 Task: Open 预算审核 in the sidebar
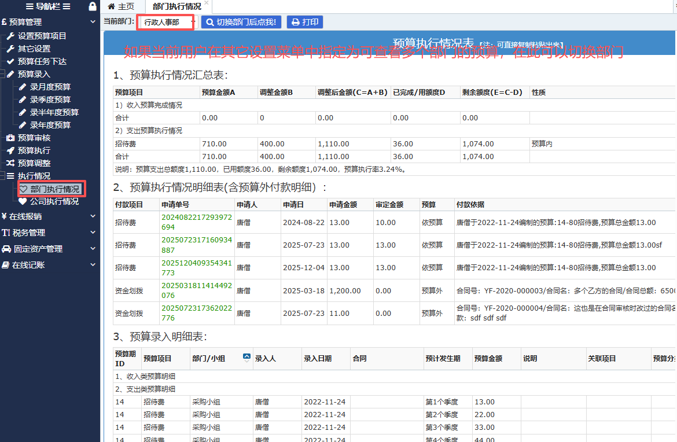coord(34,138)
